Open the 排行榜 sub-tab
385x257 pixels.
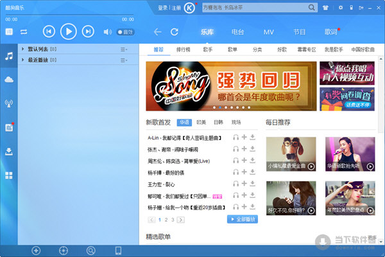[183, 49]
